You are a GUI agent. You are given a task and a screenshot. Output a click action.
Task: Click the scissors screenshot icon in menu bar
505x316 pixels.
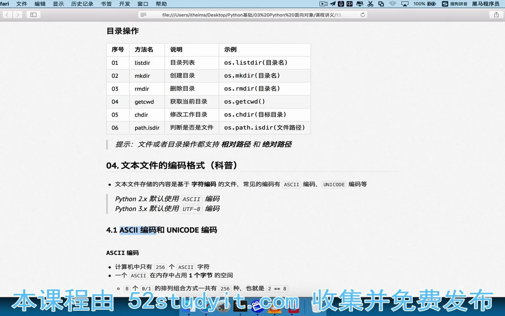370,4
